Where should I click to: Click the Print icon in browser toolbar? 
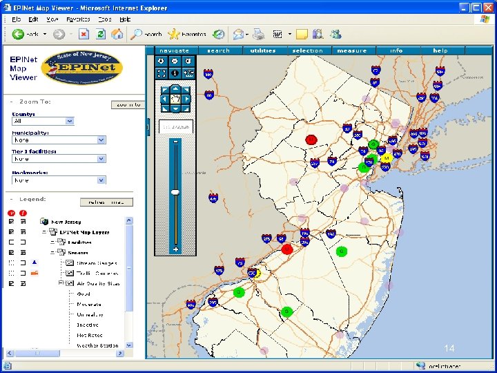tap(258, 34)
